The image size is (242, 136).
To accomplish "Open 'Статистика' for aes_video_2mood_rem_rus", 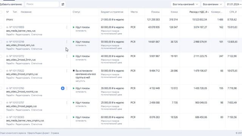I will [37, 49].
